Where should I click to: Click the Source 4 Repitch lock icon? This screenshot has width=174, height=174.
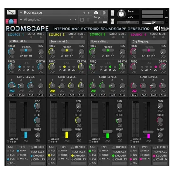[x=155, y=147]
